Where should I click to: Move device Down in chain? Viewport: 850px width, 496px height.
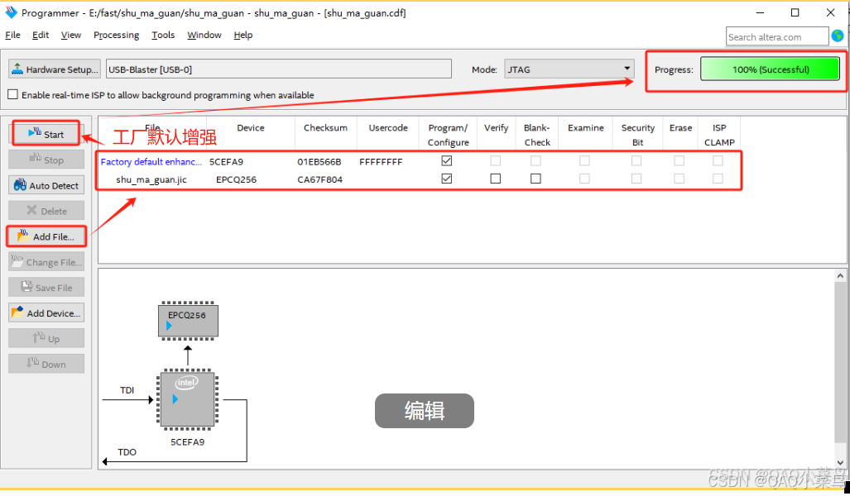click(46, 364)
